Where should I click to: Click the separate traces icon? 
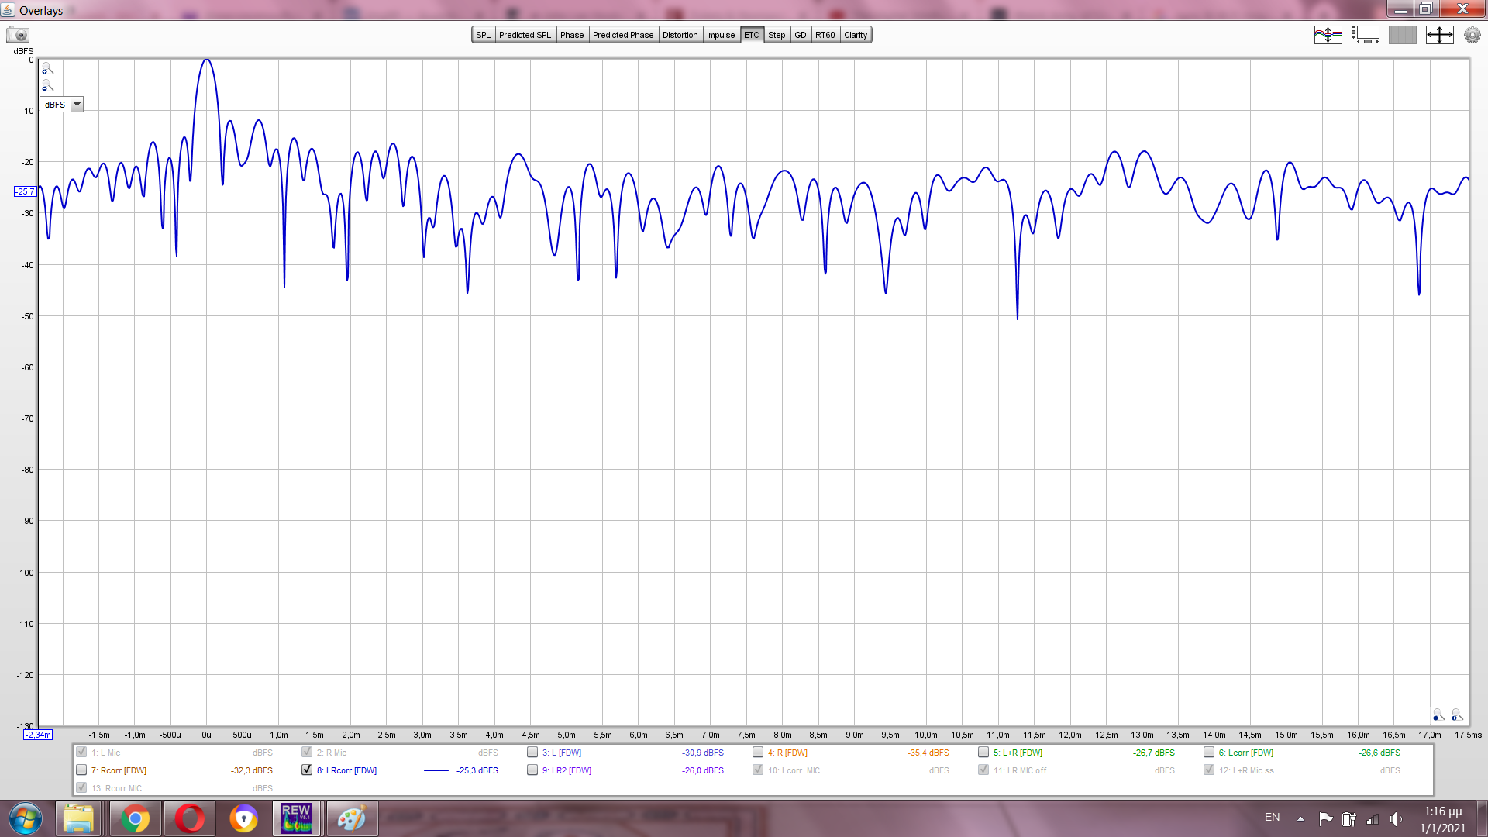1328,35
